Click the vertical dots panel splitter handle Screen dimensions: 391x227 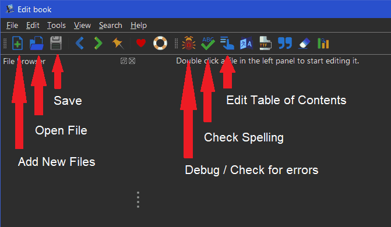click(138, 200)
